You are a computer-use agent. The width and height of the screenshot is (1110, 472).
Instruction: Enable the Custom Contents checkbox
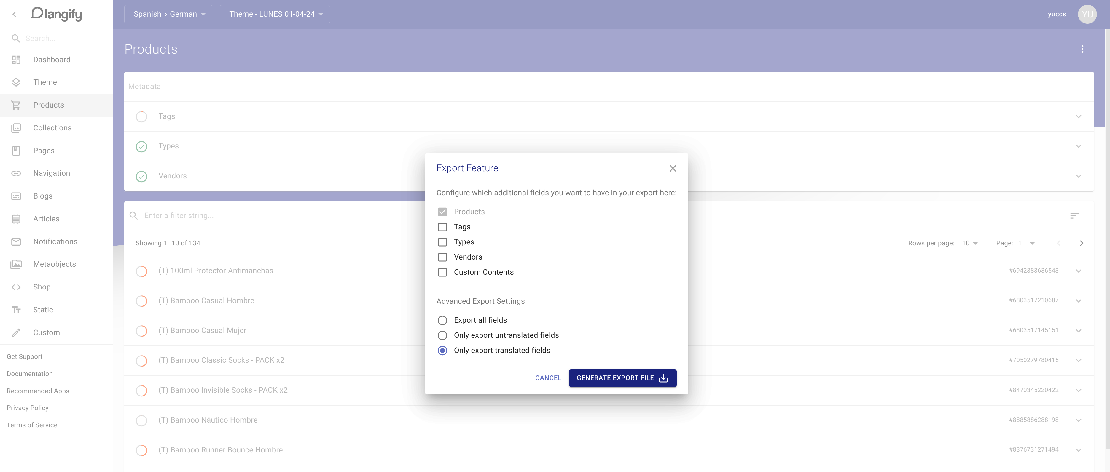442,272
